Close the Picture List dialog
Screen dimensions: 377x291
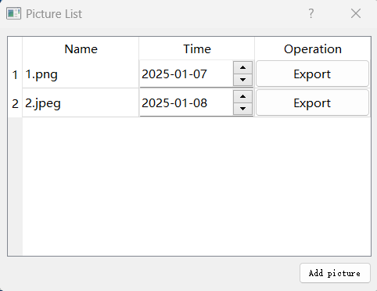pyautogui.click(x=356, y=13)
